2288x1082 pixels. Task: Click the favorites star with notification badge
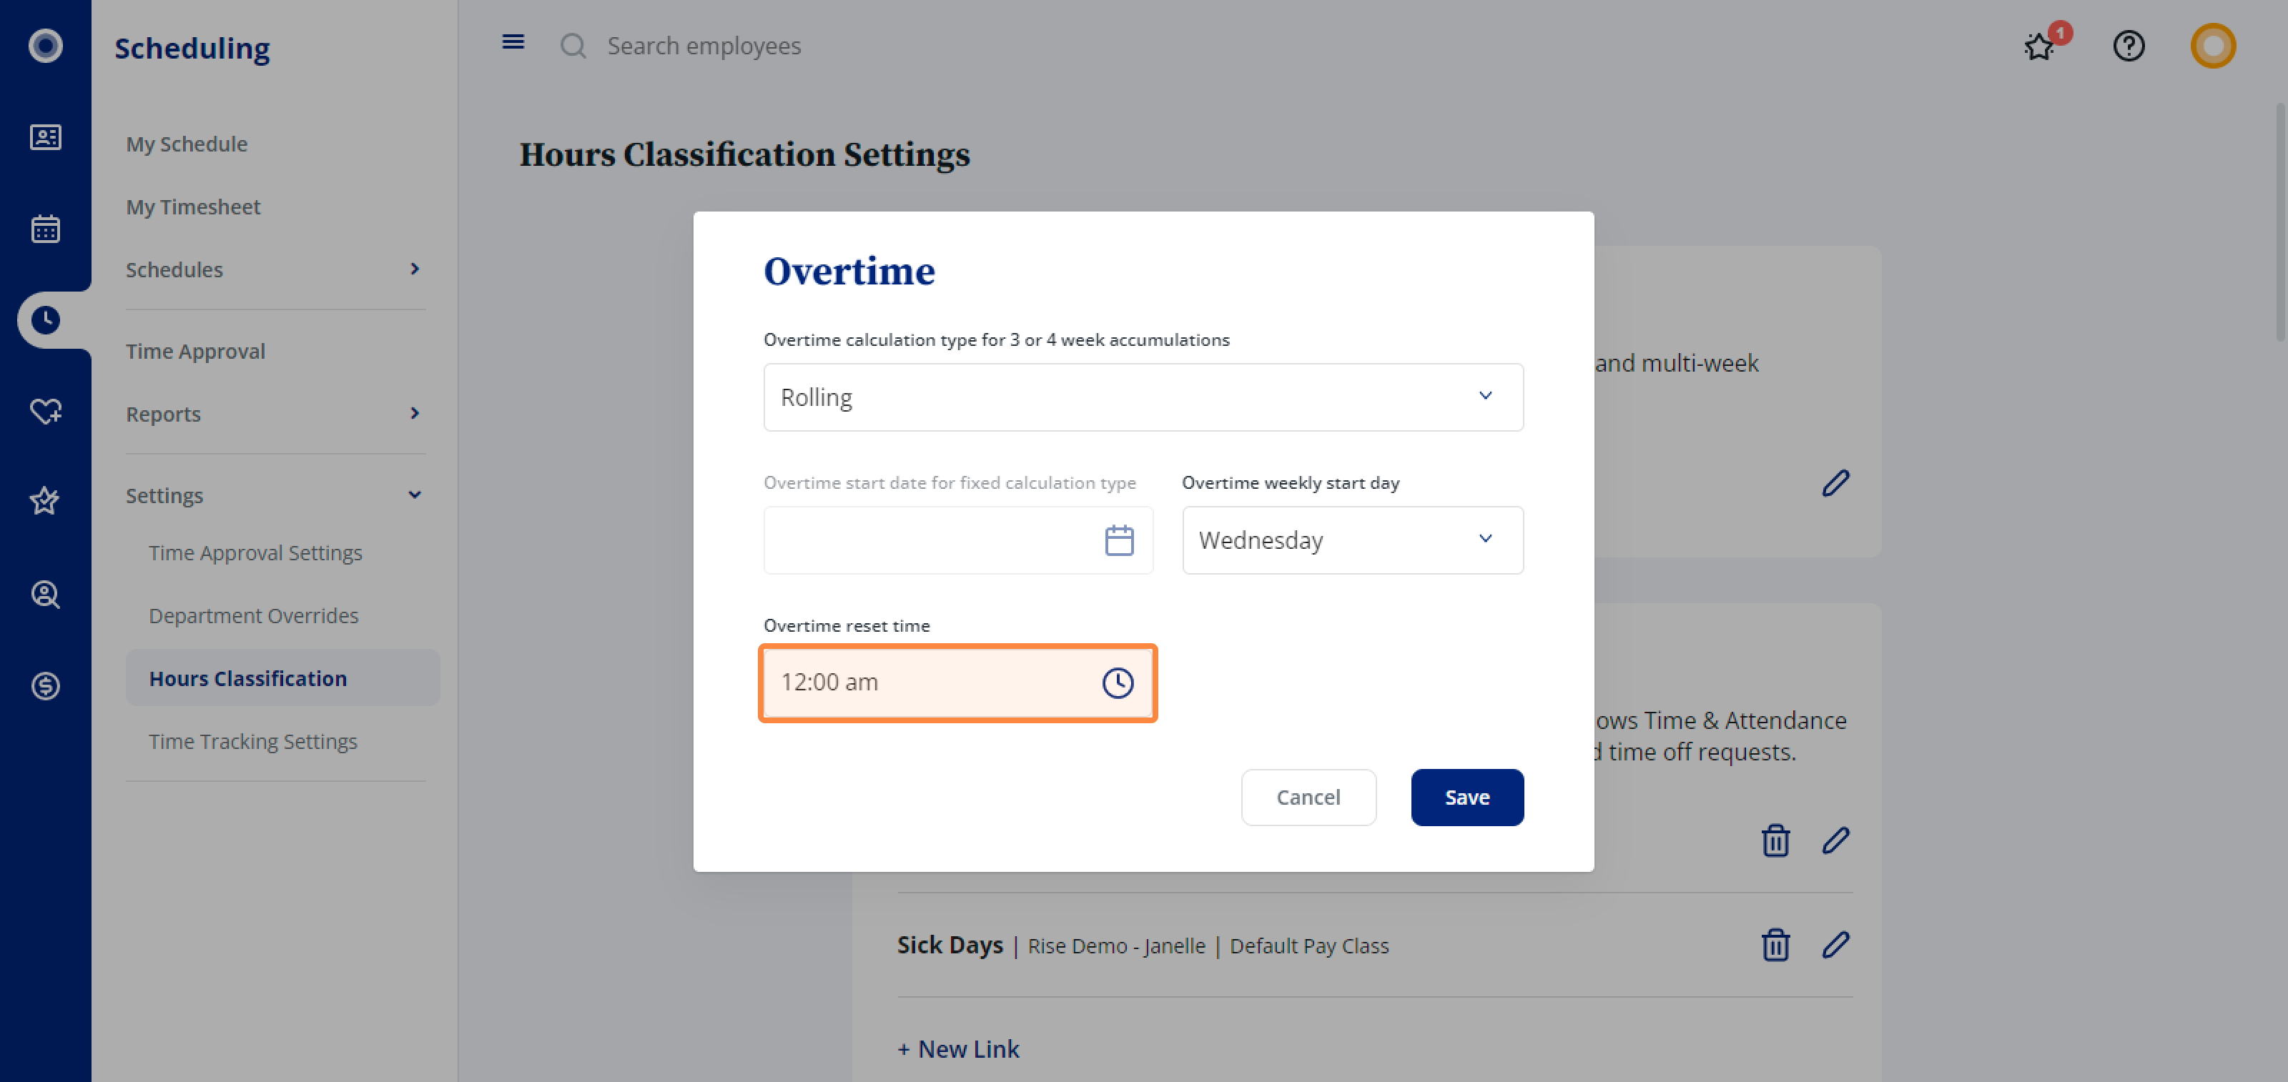pyautogui.click(x=2041, y=45)
